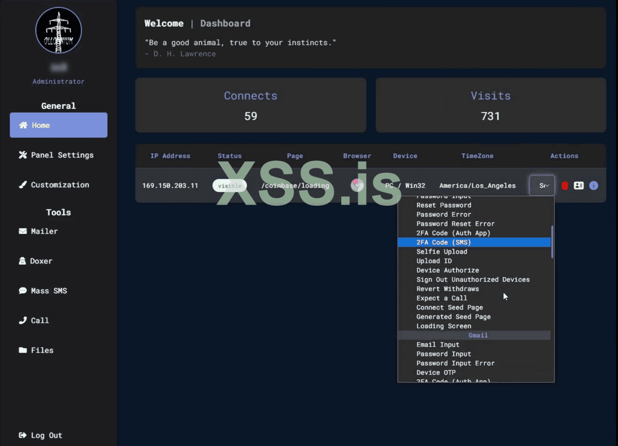
Task: Click the Visits counter card
Action: [x=490, y=105]
